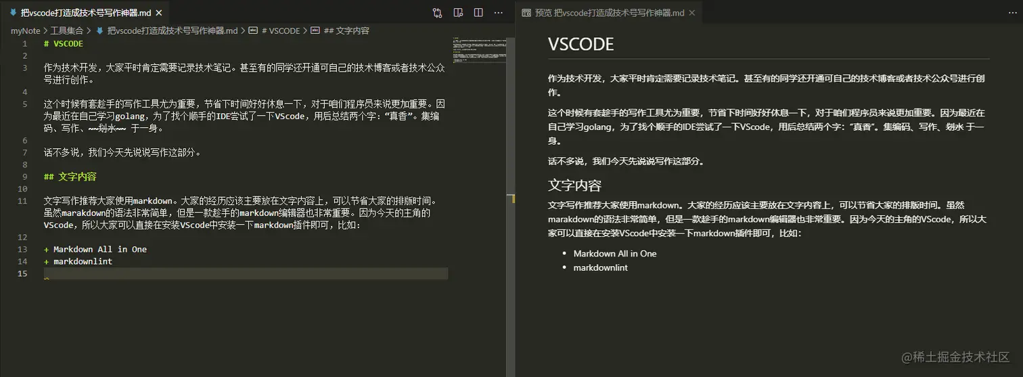Open the # VSCODE breadcrumb symbol
1023x377 pixels.
pyautogui.click(x=280, y=30)
